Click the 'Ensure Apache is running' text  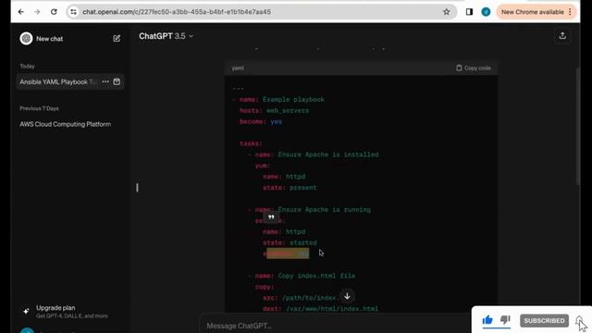[325, 210]
